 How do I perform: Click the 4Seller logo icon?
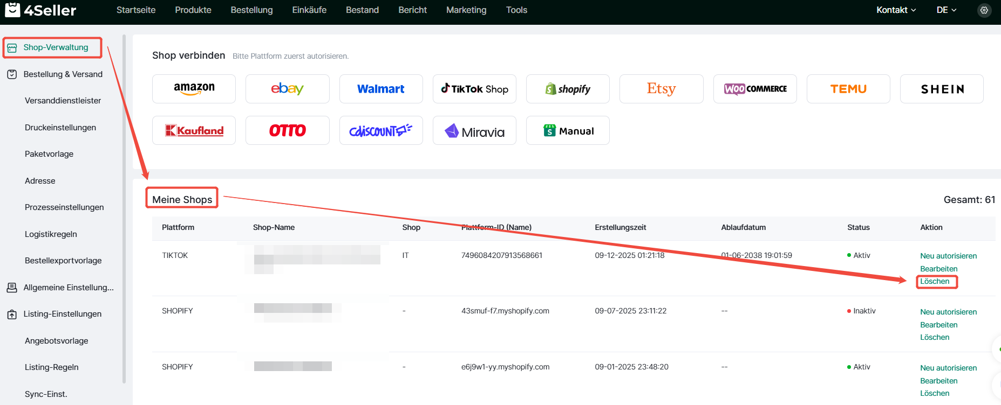[x=12, y=10]
